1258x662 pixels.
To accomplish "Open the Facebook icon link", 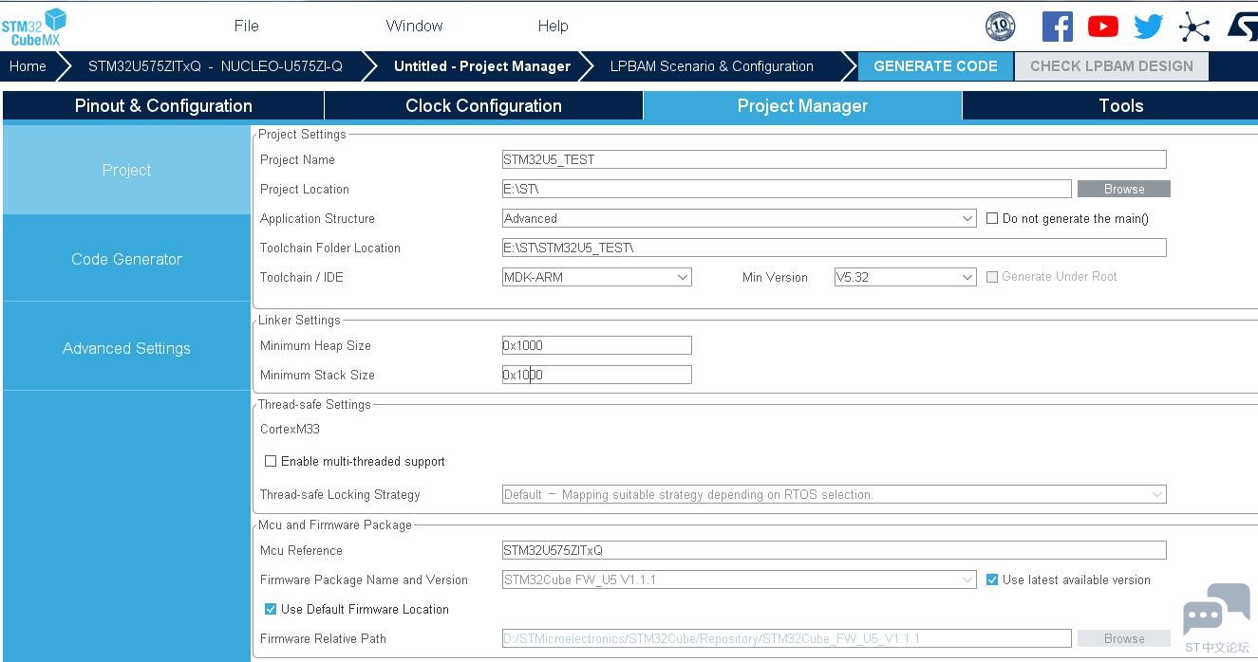I will pos(1057,27).
